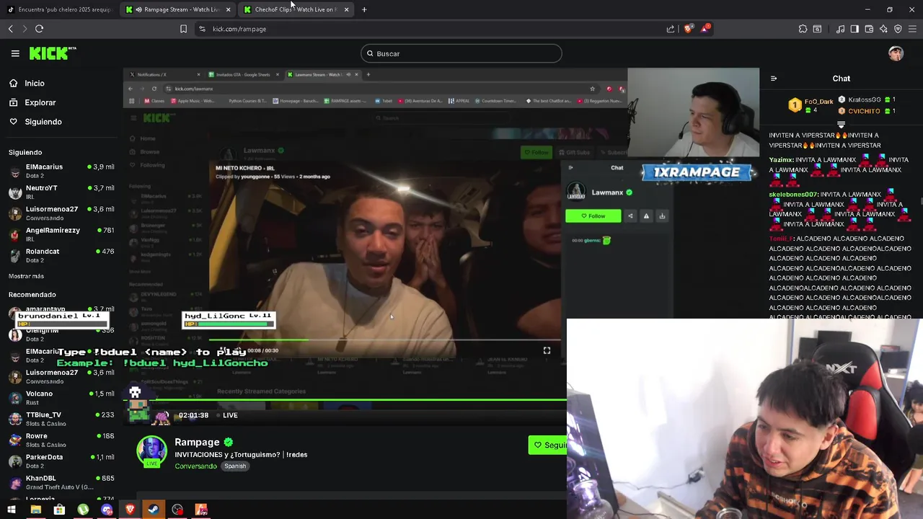Open Brave Rewards triangle icon
The width and height of the screenshot is (923, 519).
coord(706,29)
